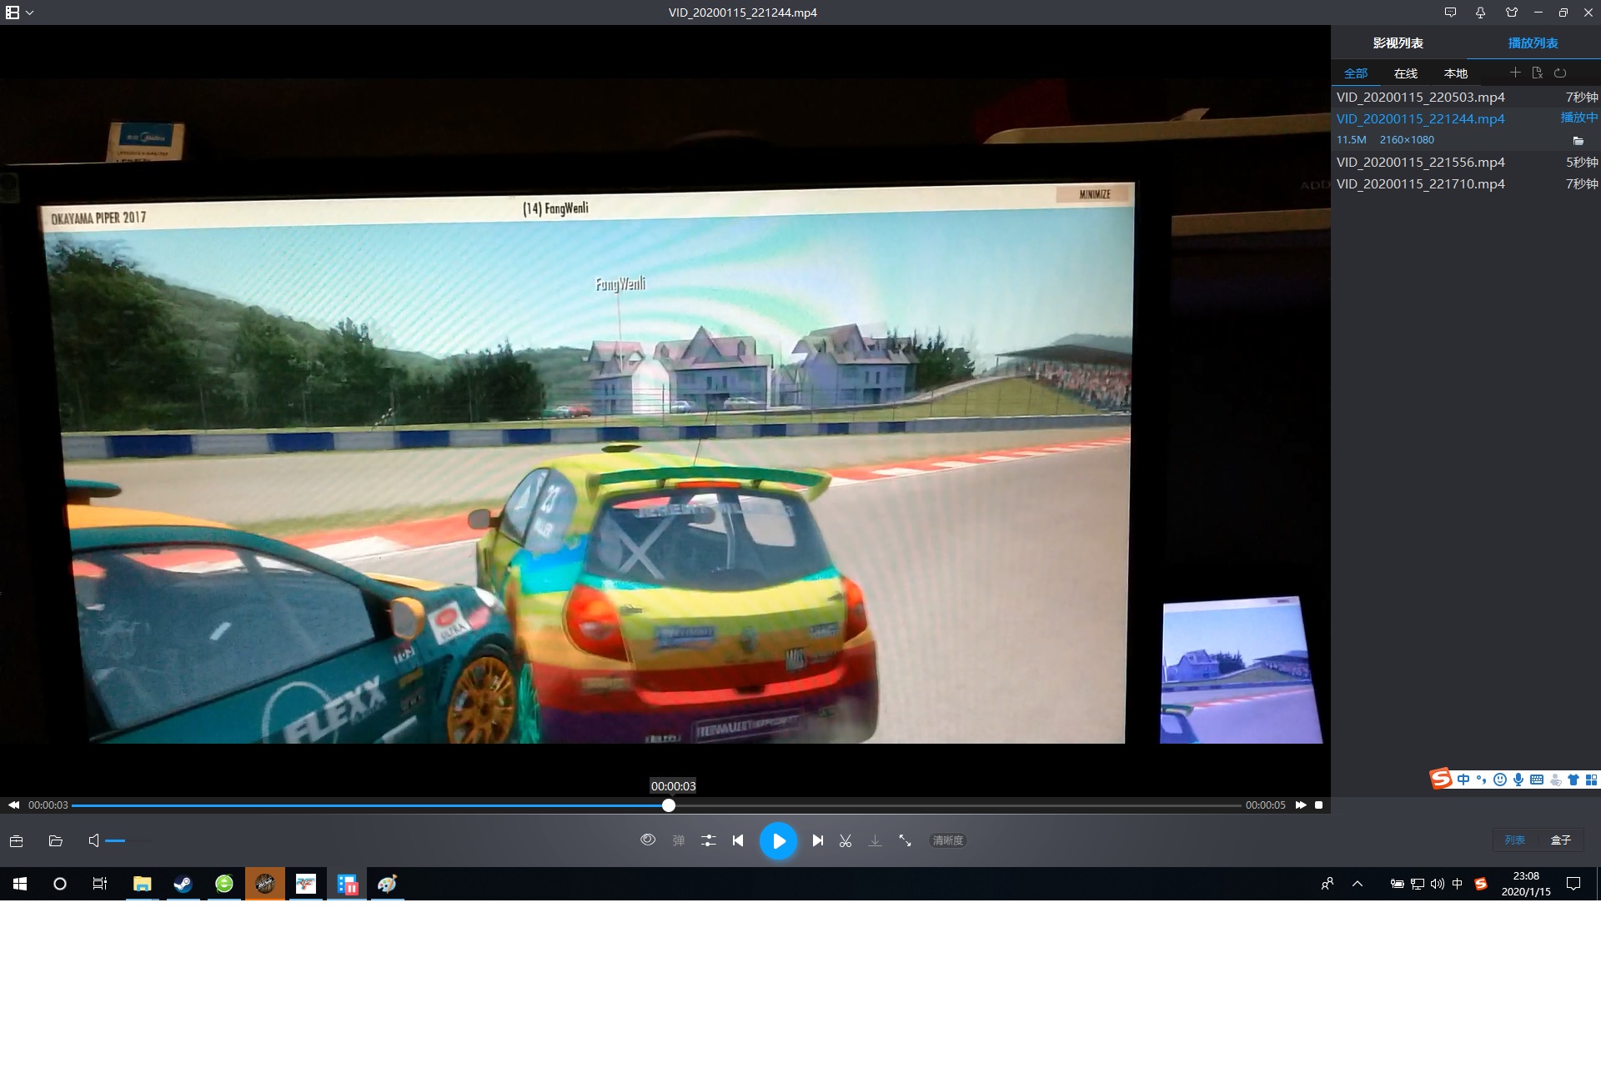Image resolution: width=1601 pixels, height=1078 pixels.
Task: Click the taskbar clock showing 23:08
Action: tap(1526, 884)
